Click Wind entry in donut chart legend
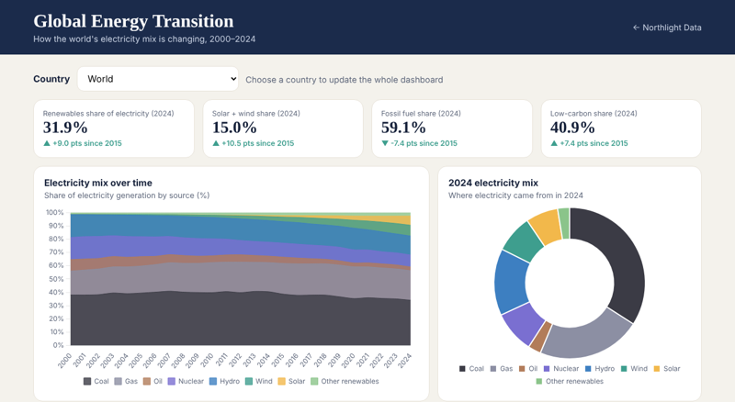The height and width of the screenshot is (402, 735). coord(634,369)
